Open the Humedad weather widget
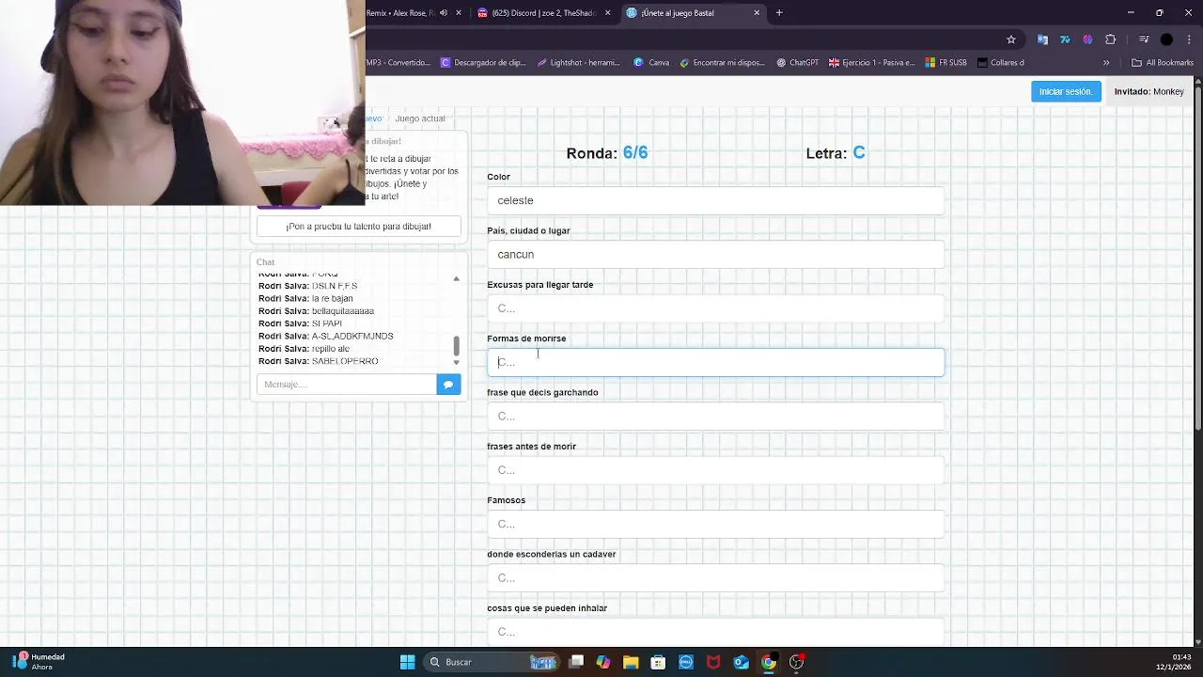Viewport: 1203px width, 677px height. coord(38,662)
